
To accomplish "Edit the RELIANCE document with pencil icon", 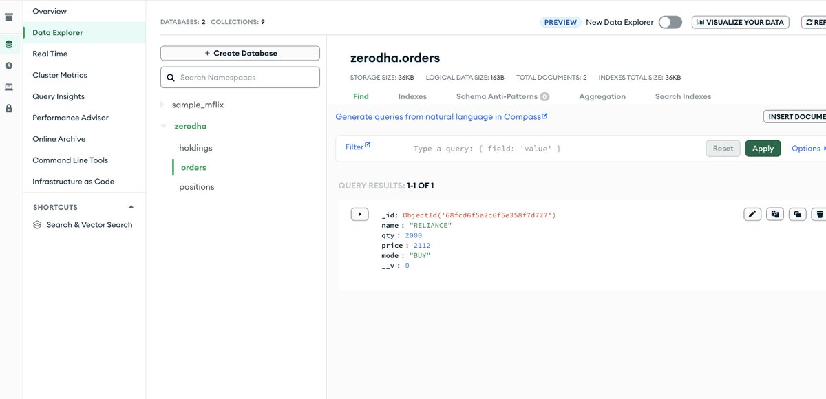I will point(752,214).
